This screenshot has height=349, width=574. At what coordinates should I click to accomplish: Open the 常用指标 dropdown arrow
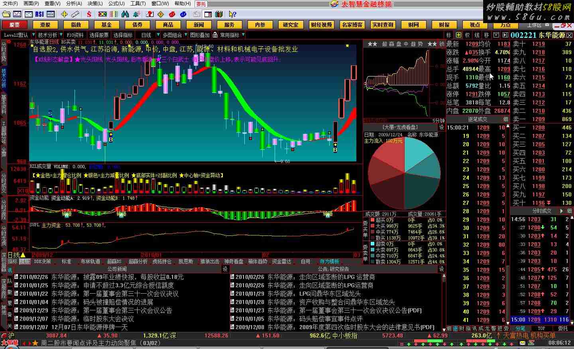pos(243,35)
